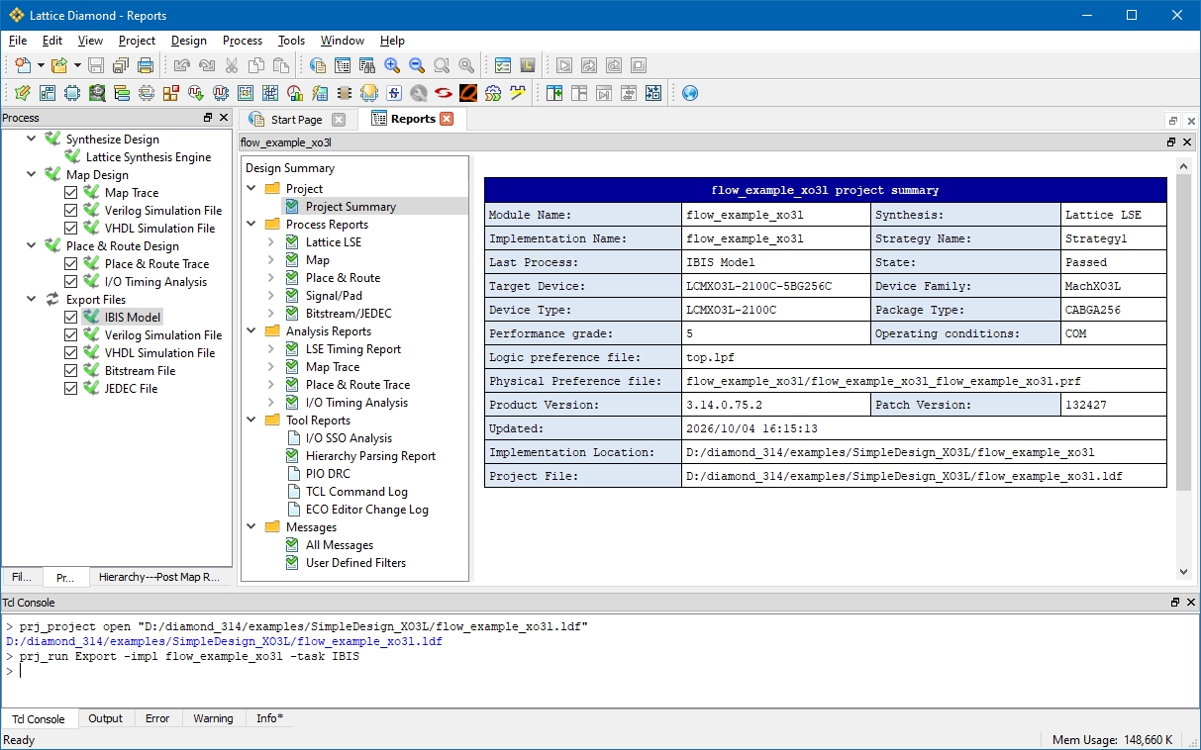Click the Print toolbar icon
Image resolution: width=1201 pixels, height=750 pixels.
(x=146, y=65)
